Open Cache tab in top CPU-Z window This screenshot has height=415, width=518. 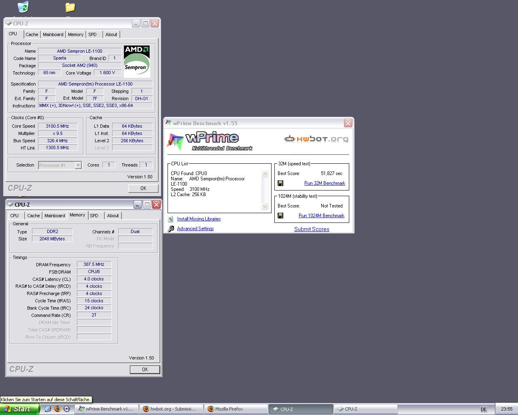click(x=32, y=34)
